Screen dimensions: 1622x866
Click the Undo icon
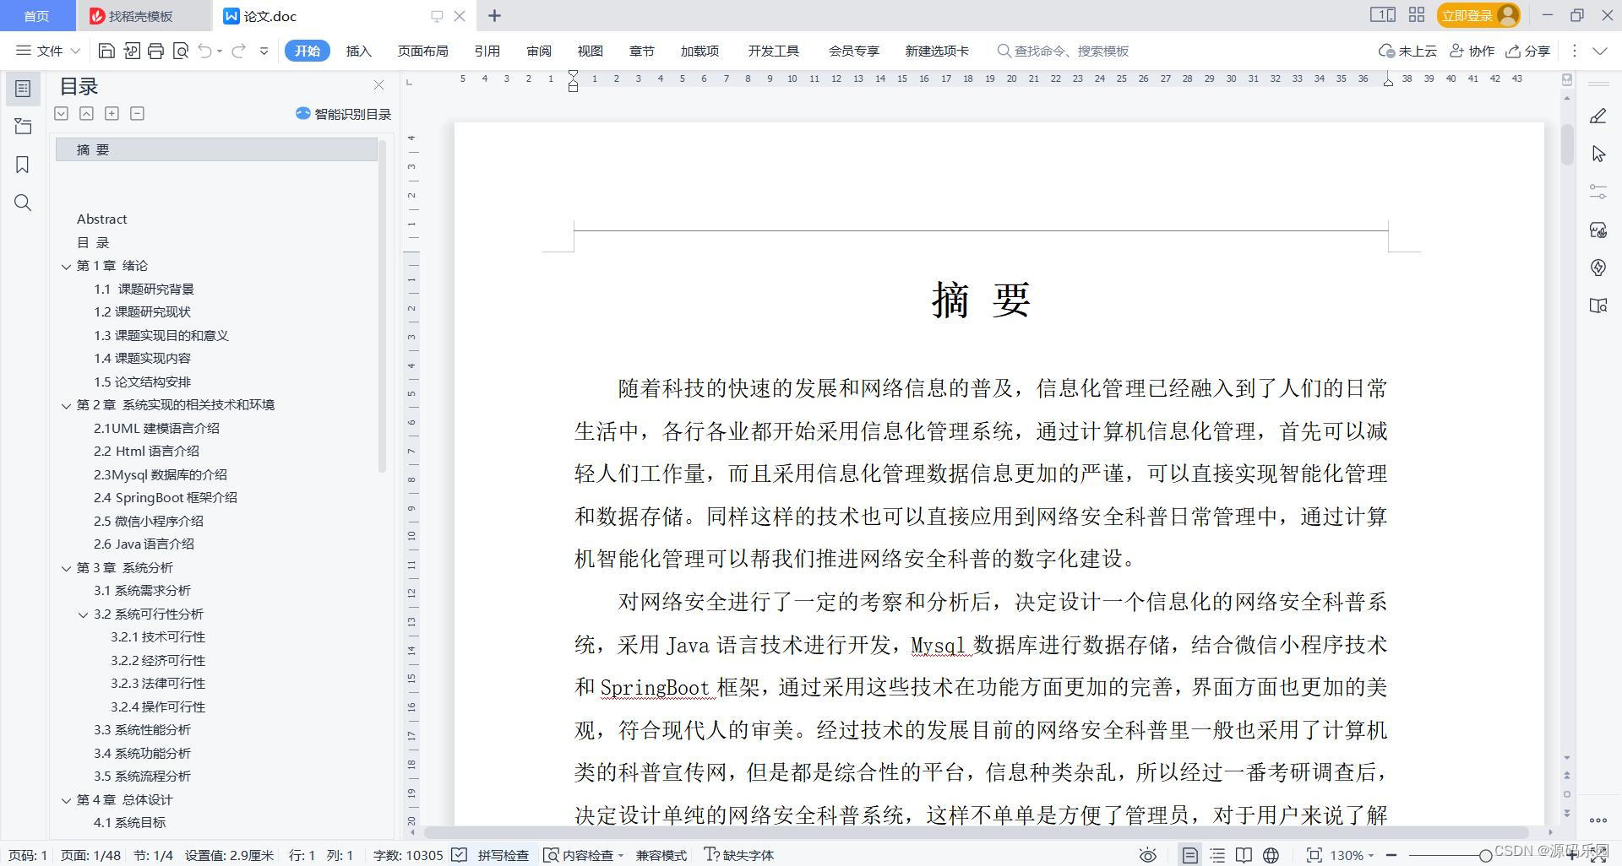tap(204, 51)
